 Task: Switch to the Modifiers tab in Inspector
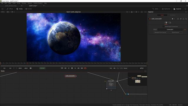point(173,15)
